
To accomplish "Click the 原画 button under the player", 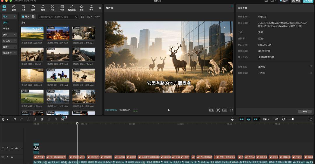I will coord(212,110).
